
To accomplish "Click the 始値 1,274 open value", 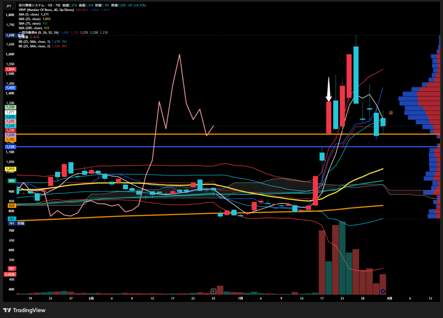I will (x=70, y=5).
